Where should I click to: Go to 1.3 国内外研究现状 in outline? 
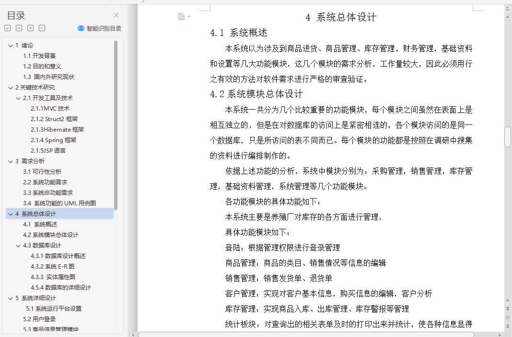tap(48, 77)
